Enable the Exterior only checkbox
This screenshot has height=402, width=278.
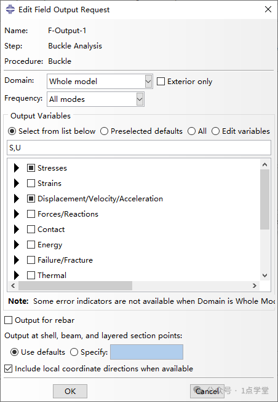161,82
